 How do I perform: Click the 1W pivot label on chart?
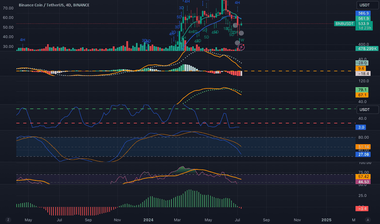point(241,40)
